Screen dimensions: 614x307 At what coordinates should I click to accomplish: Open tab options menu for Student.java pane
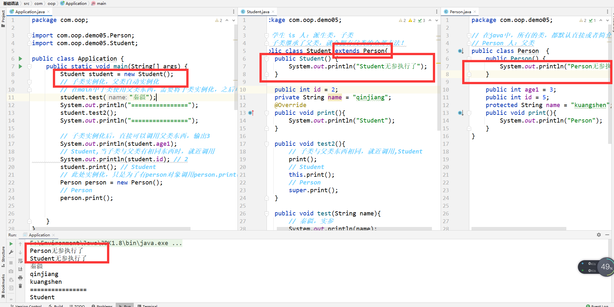(437, 12)
